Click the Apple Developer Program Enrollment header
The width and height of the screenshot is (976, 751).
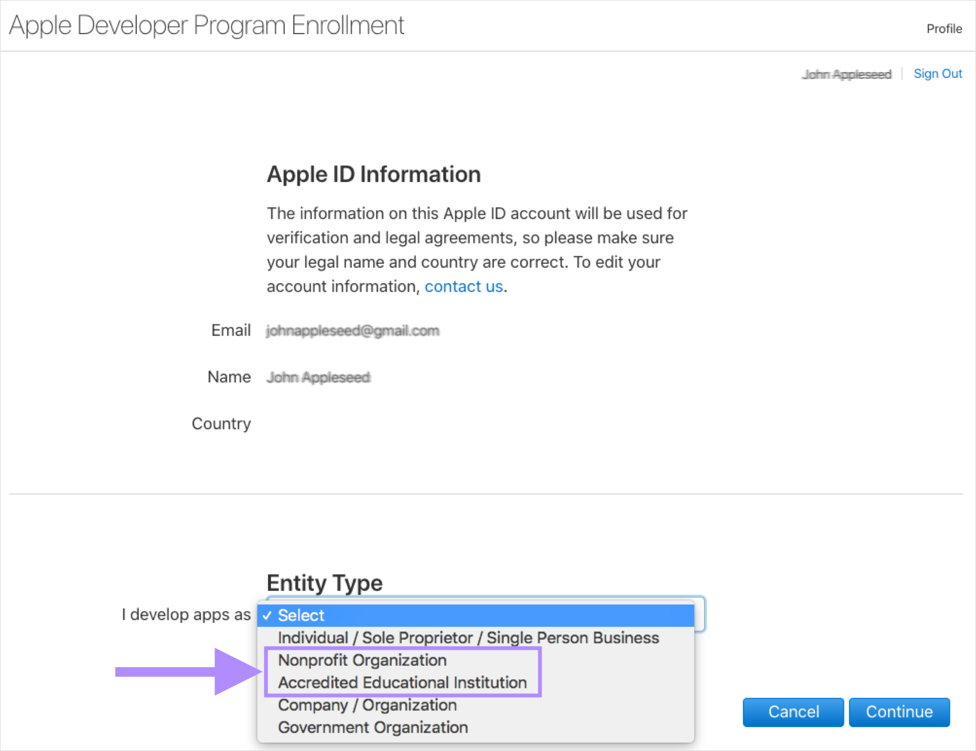click(x=207, y=25)
